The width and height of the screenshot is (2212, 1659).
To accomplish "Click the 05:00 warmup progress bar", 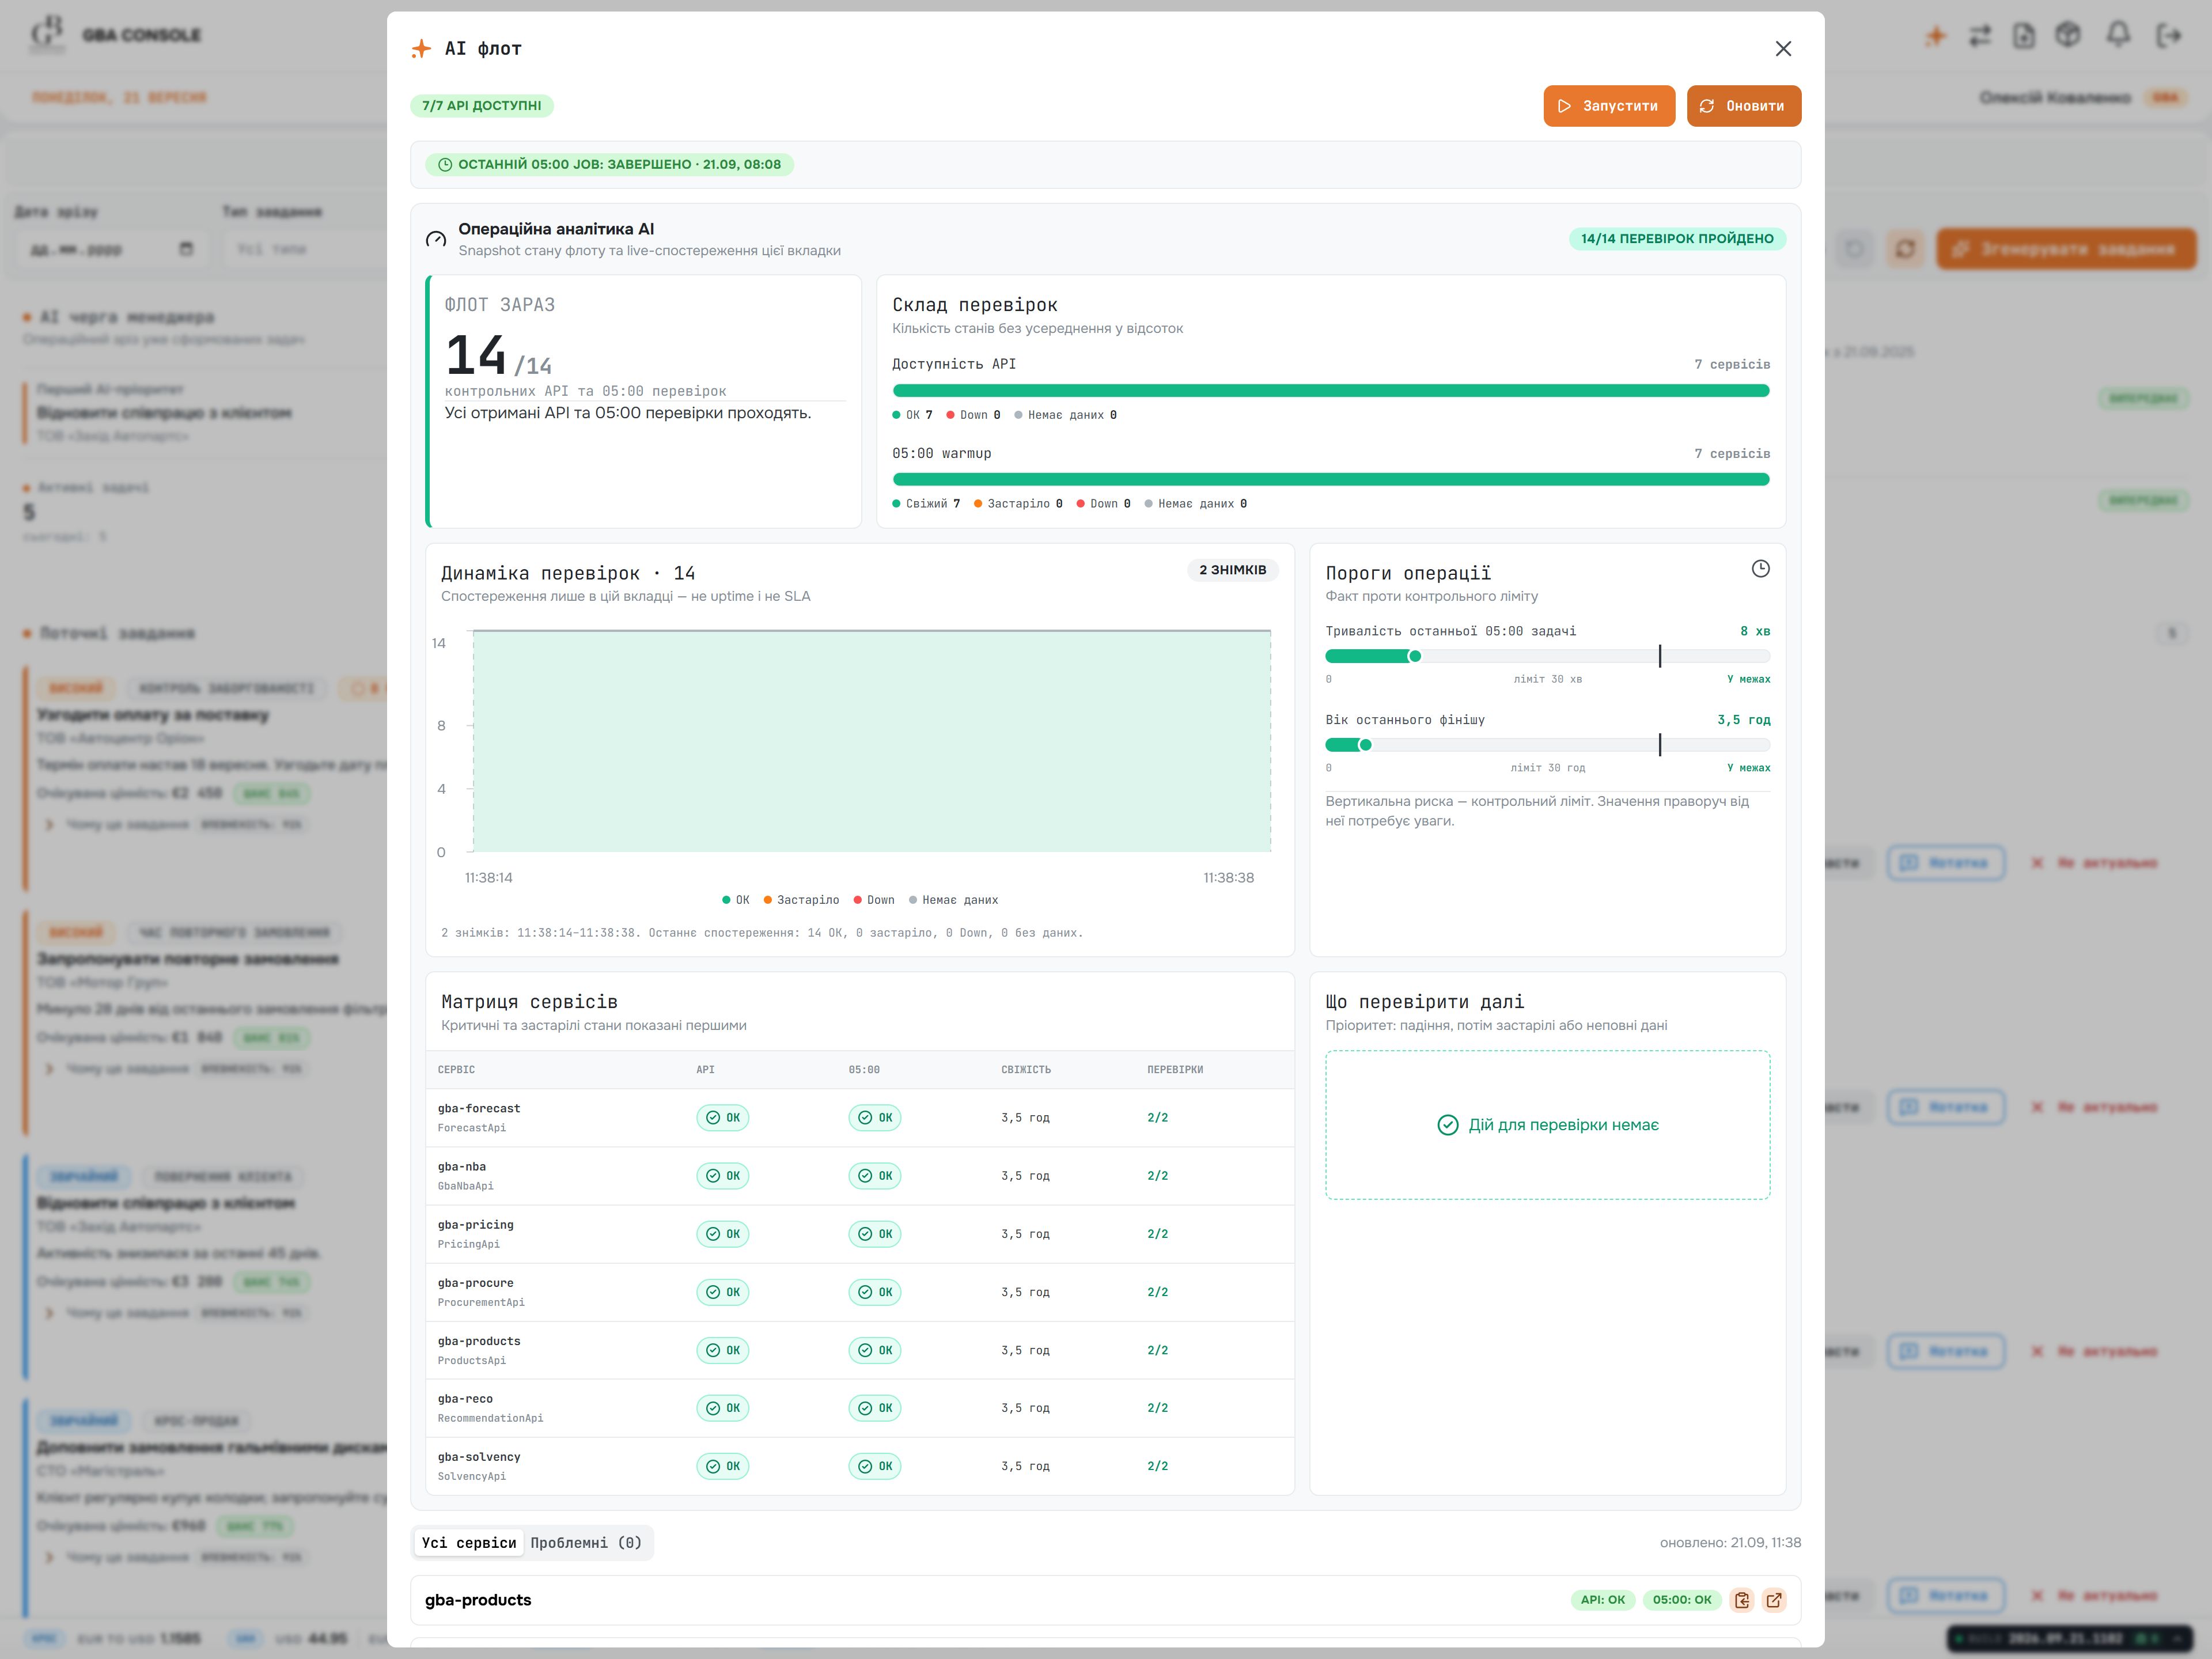I will 1331,480.
